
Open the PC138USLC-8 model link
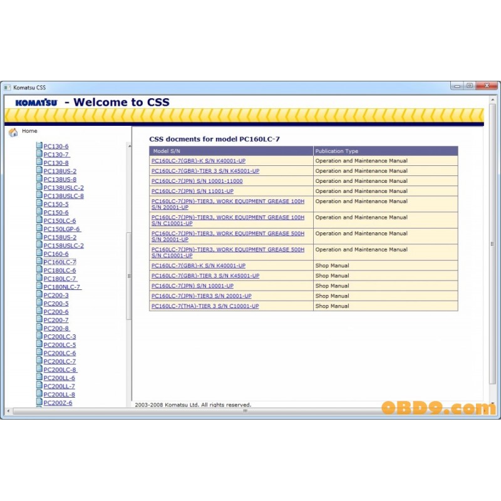point(64,196)
